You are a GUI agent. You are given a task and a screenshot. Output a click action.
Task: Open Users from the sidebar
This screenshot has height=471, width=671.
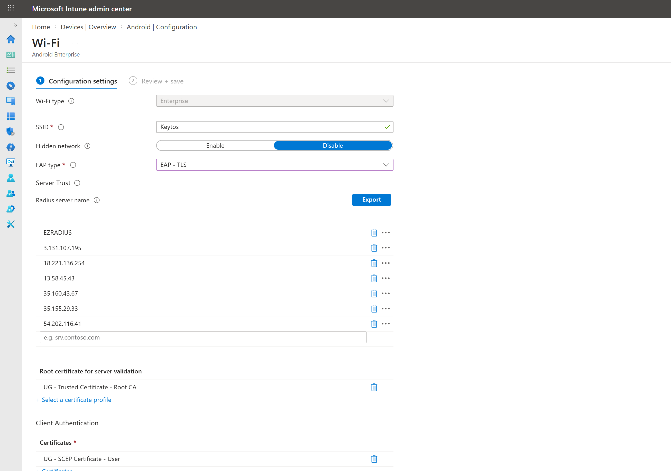(11, 178)
